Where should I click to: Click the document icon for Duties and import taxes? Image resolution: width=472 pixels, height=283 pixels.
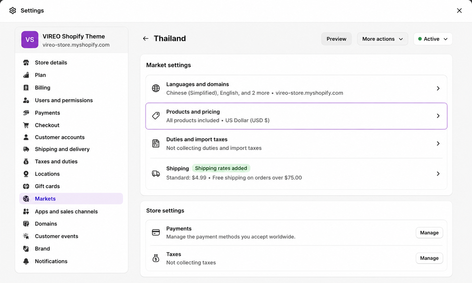point(156,143)
